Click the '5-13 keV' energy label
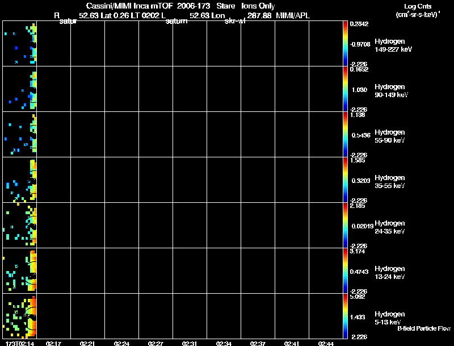The image size is (454, 346). click(x=388, y=322)
